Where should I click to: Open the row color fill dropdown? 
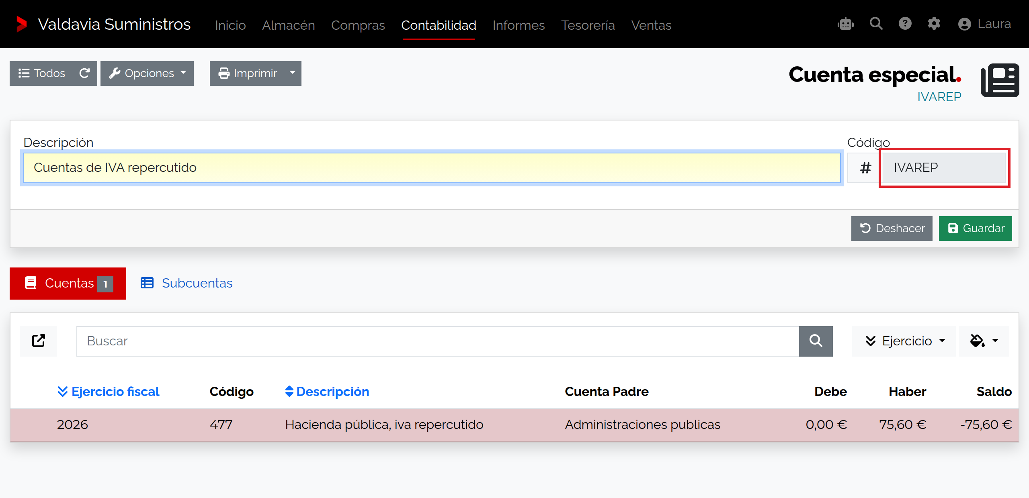point(984,341)
